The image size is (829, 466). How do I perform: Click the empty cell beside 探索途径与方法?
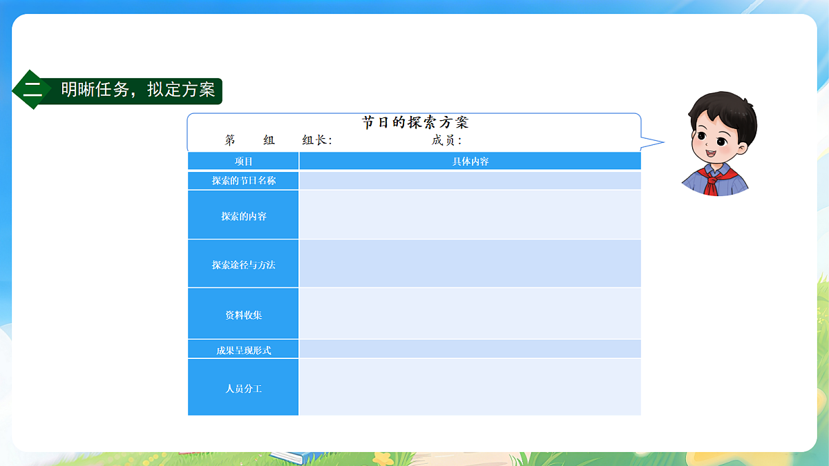tap(470, 264)
